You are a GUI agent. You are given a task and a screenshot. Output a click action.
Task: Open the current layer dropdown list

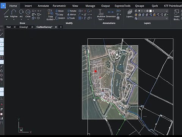[167, 11]
